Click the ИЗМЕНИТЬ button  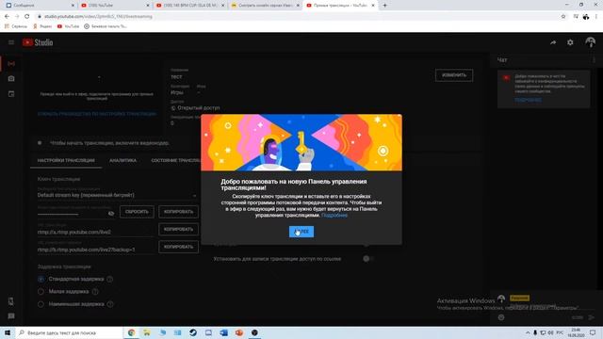(x=454, y=75)
